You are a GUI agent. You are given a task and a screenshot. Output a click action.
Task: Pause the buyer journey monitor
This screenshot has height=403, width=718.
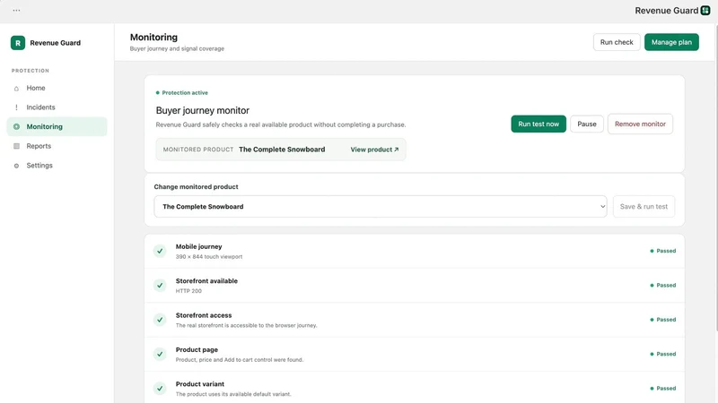(587, 124)
